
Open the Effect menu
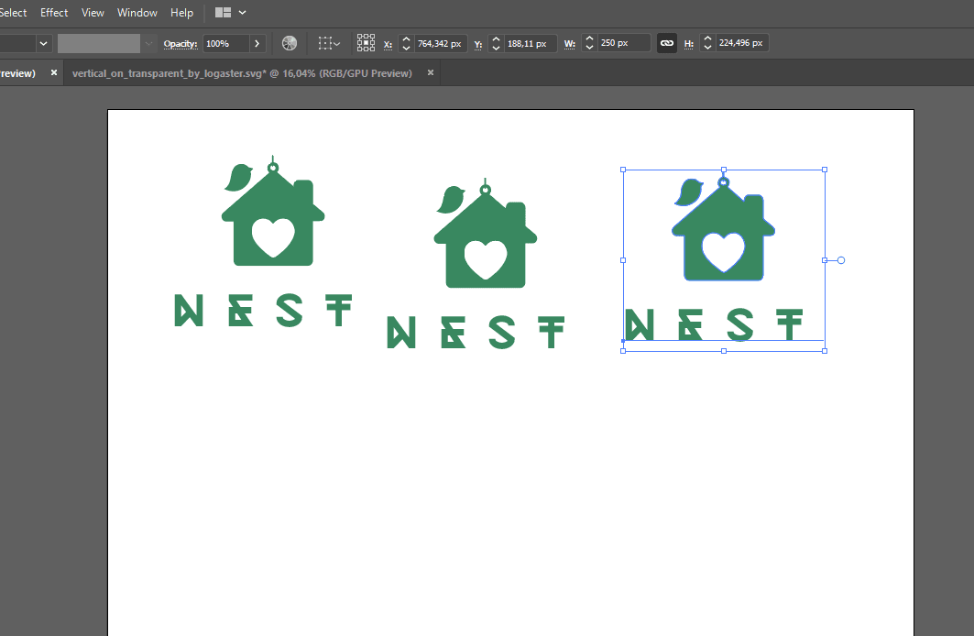[54, 13]
